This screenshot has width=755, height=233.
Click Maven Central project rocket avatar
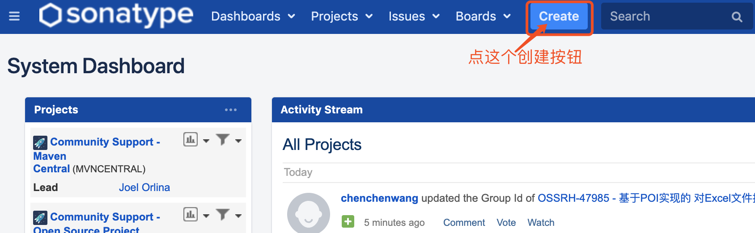[40, 143]
